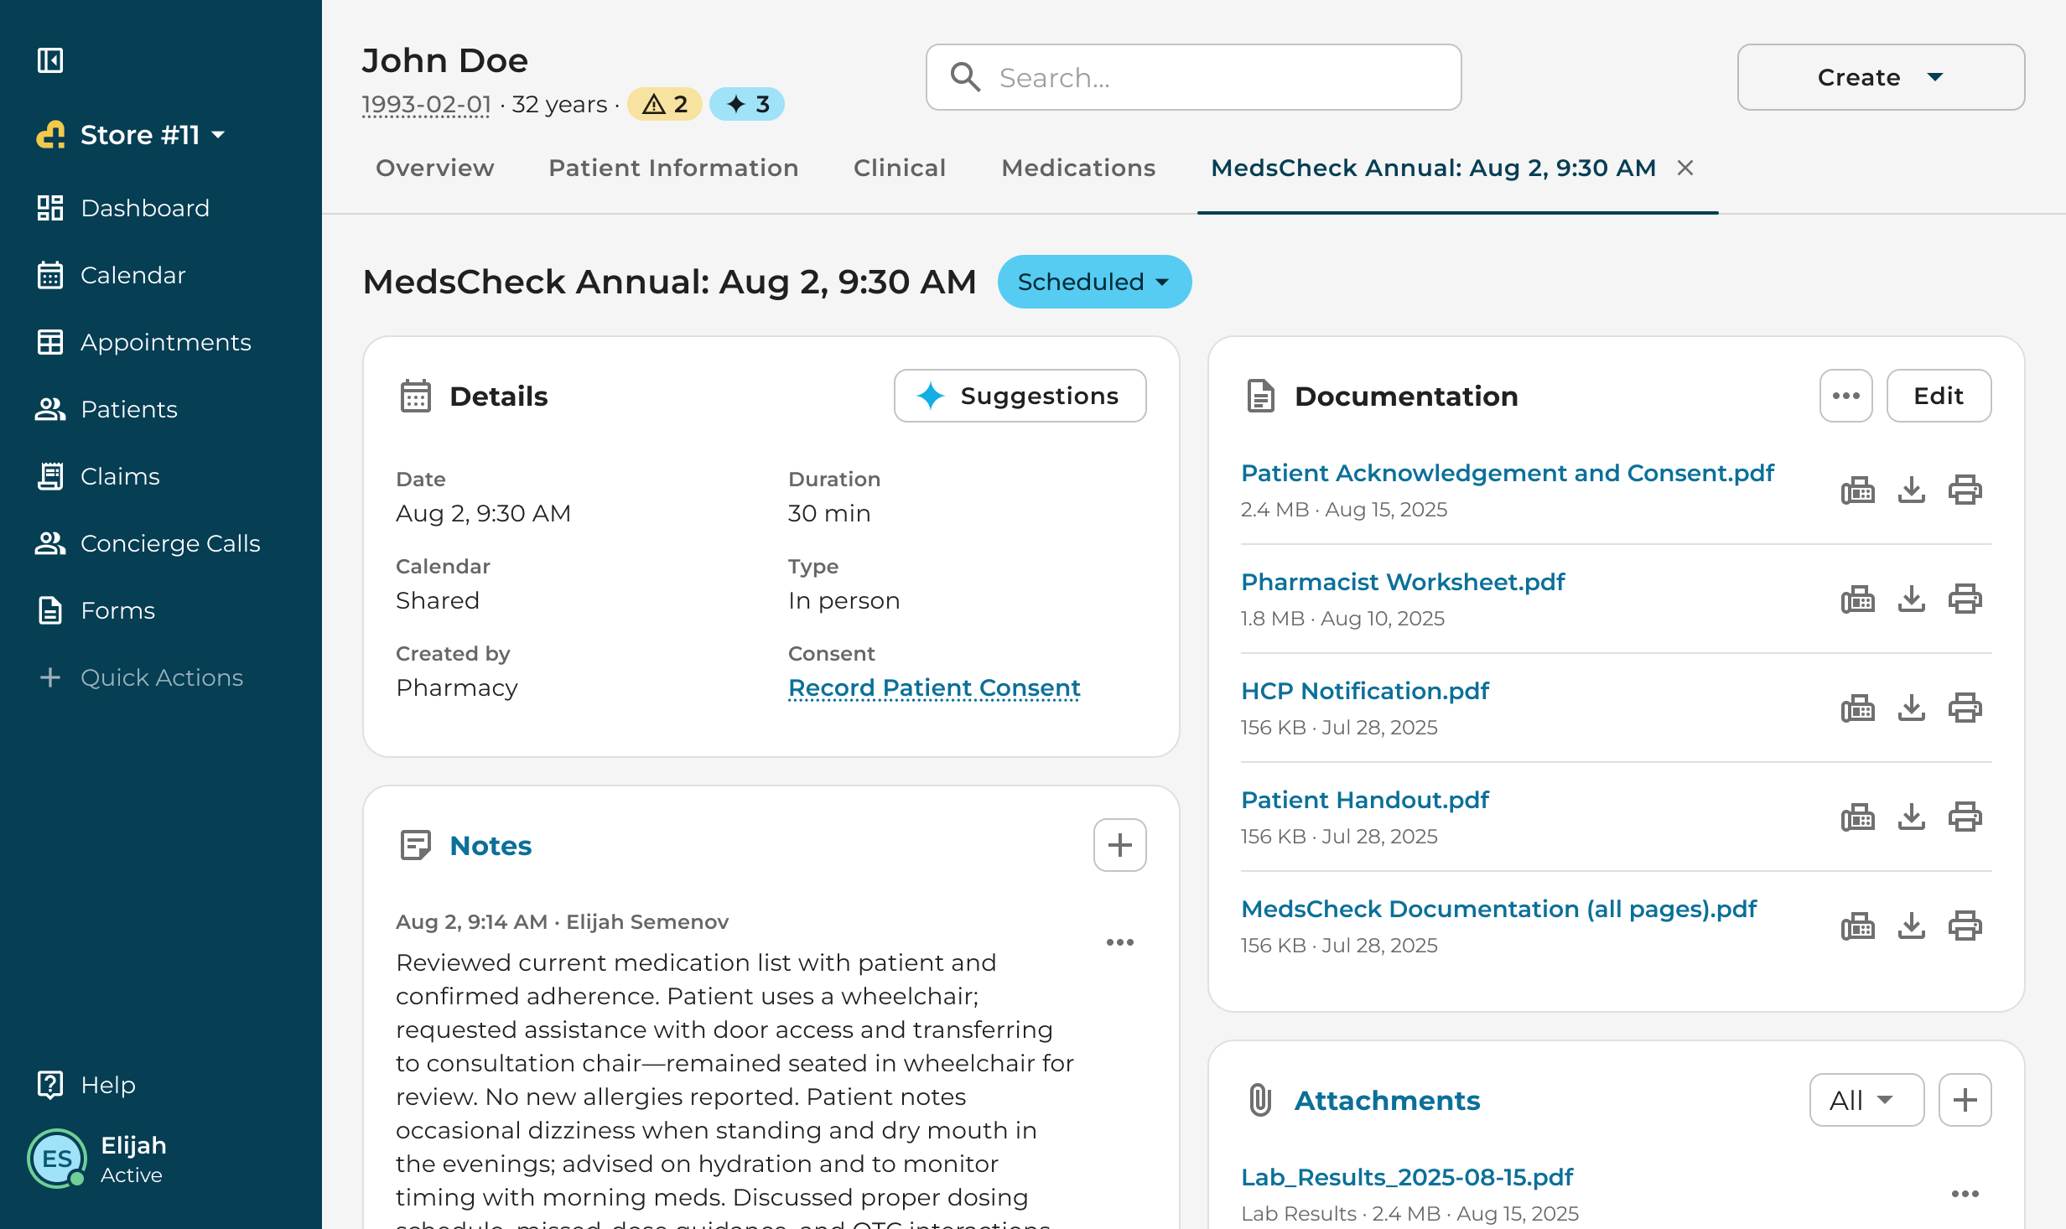Download the Pharmacist Worksheet.pdf
The image size is (2066, 1229).
pos(1912,599)
